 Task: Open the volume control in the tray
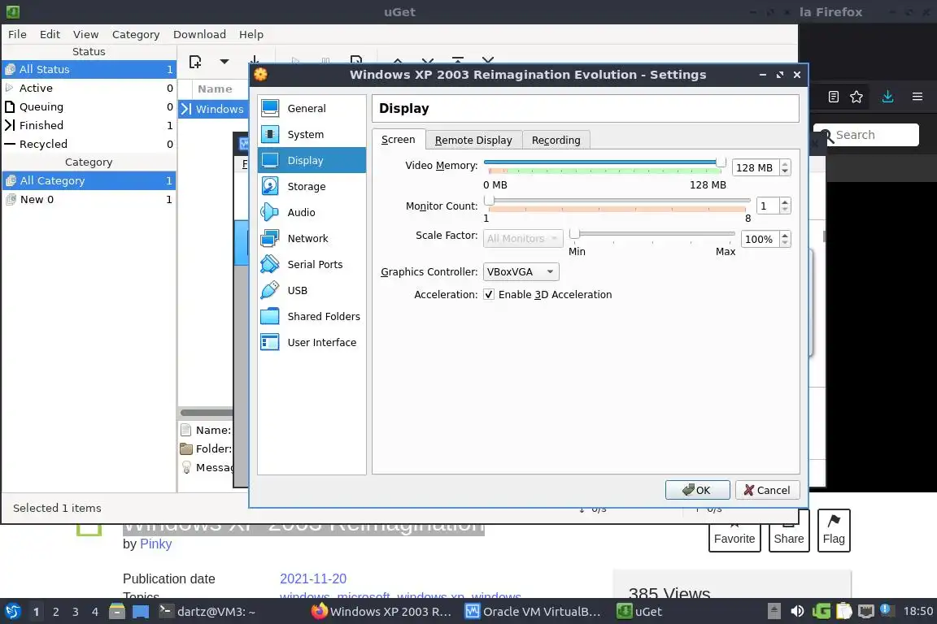click(797, 611)
